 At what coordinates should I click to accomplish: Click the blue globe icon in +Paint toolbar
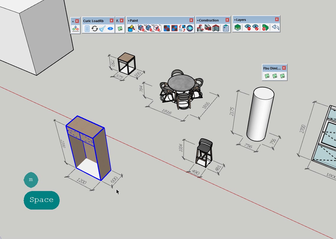pyautogui.click(x=190, y=28)
